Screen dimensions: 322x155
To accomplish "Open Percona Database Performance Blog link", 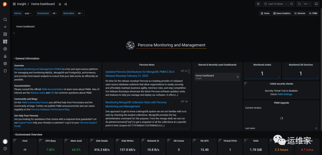I will pyautogui.click(x=50, y=109).
